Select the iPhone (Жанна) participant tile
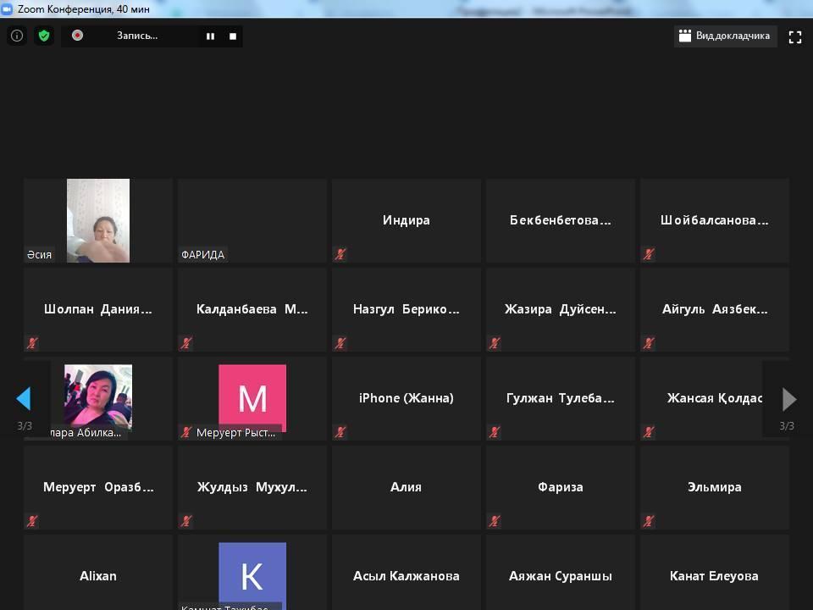 click(x=406, y=398)
